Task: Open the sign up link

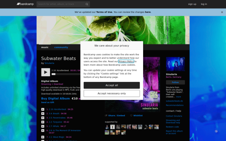Action: click(x=192, y=4)
